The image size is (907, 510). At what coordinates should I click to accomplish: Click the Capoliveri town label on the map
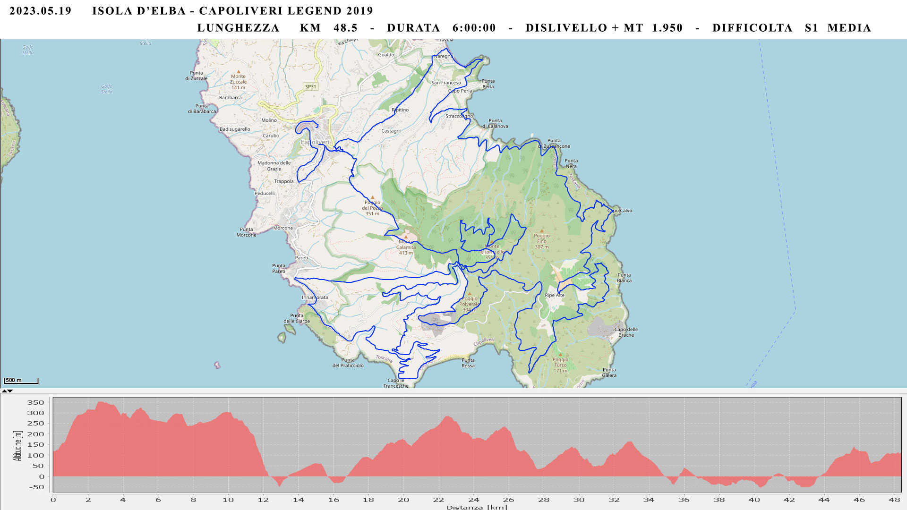315,142
